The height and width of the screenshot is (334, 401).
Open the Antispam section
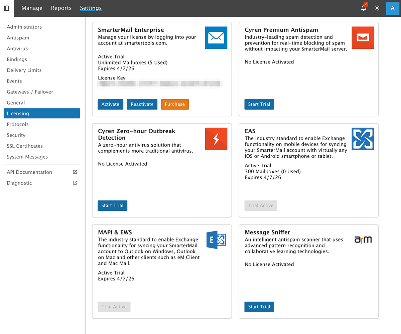click(x=18, y=38)
